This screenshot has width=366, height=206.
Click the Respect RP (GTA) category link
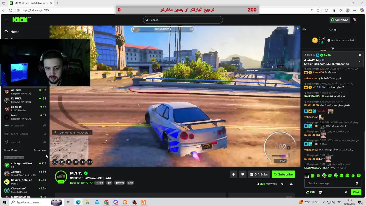click(81, 183)
